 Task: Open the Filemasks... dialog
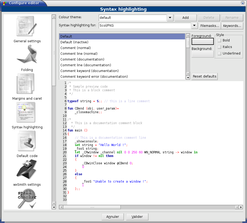click(210, 26)
